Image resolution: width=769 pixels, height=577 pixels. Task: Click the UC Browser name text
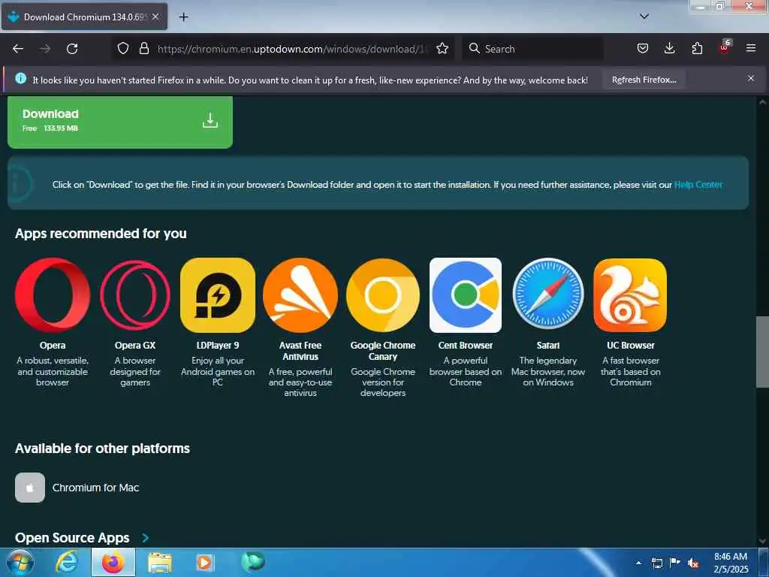coord(630,346)
